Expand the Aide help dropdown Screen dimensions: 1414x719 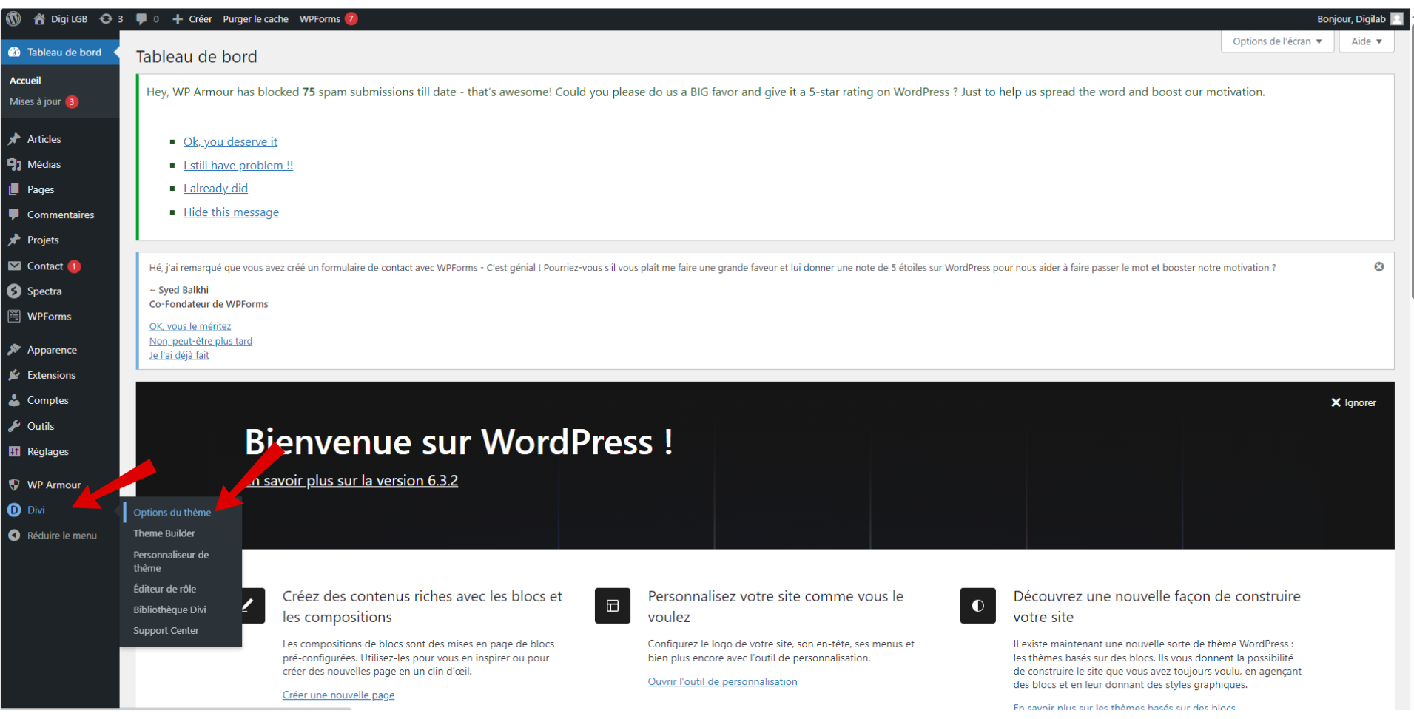click(x=1366, y=41)
